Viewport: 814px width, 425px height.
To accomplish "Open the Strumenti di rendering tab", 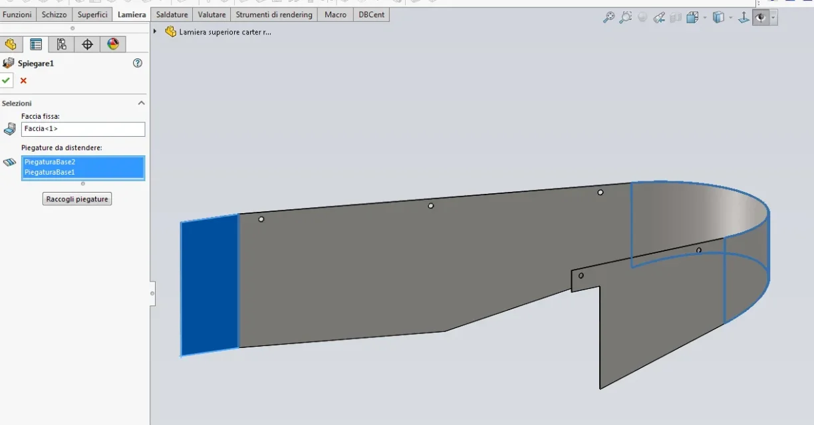I will (x=274, y=15).
